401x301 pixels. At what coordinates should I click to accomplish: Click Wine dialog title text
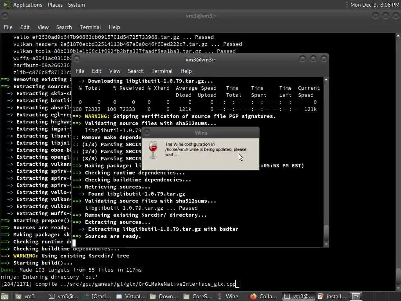tap(201, 133)
